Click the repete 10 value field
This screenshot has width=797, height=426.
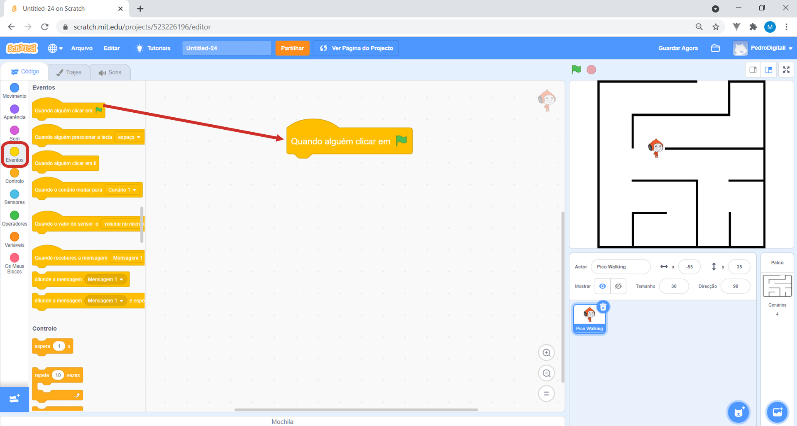(58, 375)
